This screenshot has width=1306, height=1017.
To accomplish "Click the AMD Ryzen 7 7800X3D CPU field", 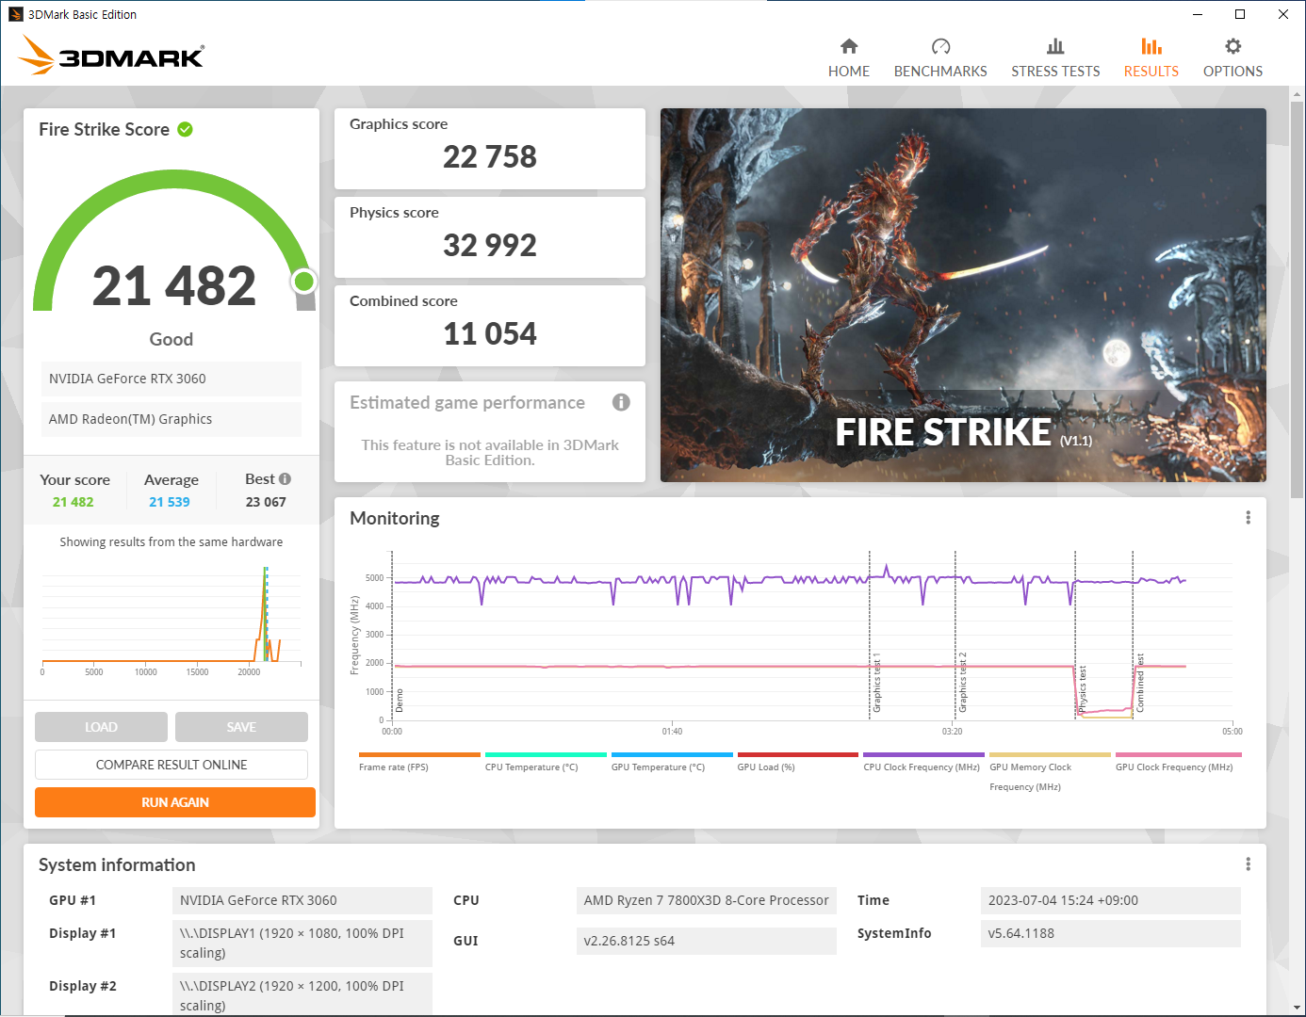I will [707, 900].
